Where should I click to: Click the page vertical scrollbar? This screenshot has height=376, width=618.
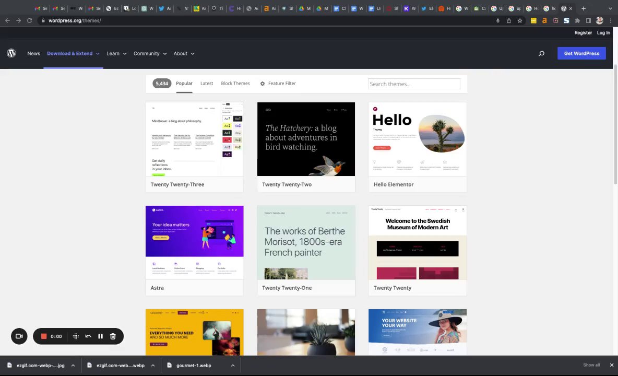(x=615, y=124)
